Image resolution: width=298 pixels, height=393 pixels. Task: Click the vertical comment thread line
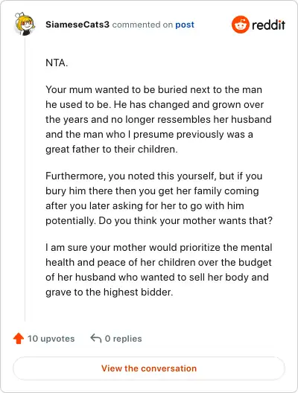[x=25, y=179]
